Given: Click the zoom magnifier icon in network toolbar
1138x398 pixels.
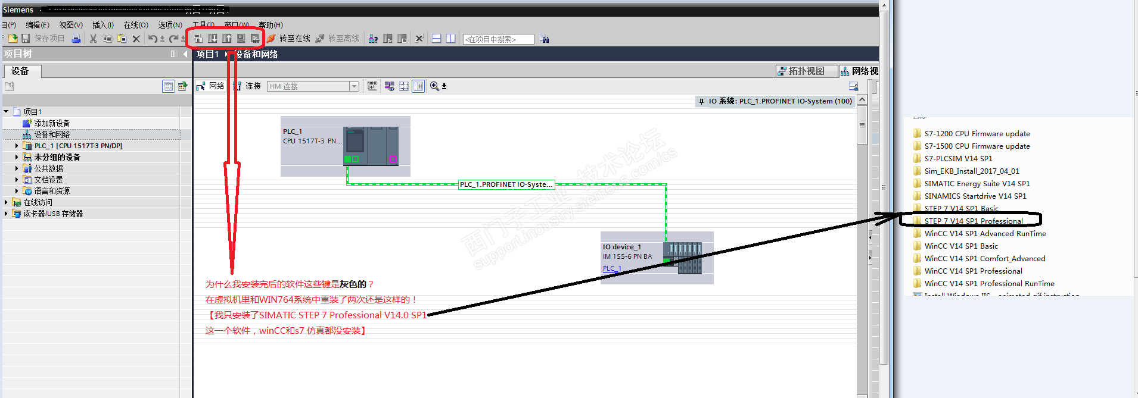Looking at the screenshot, I should [x=434, y=86].
